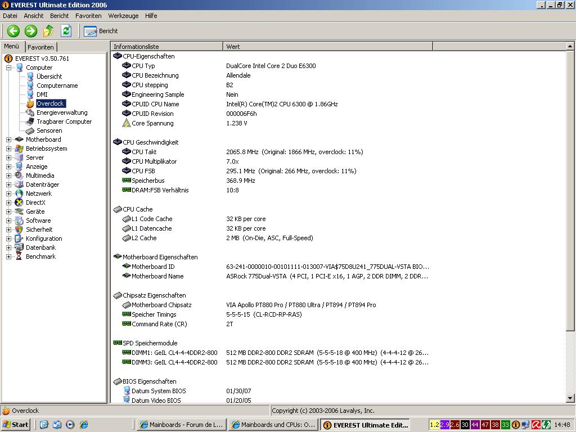Expand the Motherboard tree node

[8, 139]
